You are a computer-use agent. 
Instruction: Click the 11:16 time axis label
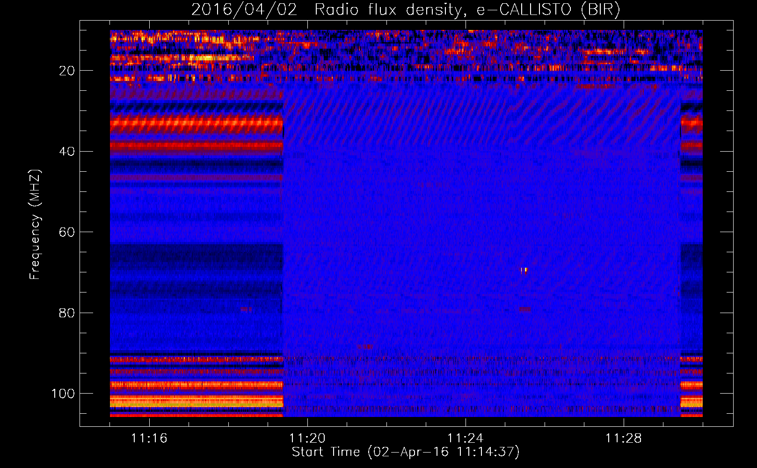pos(149,439)
